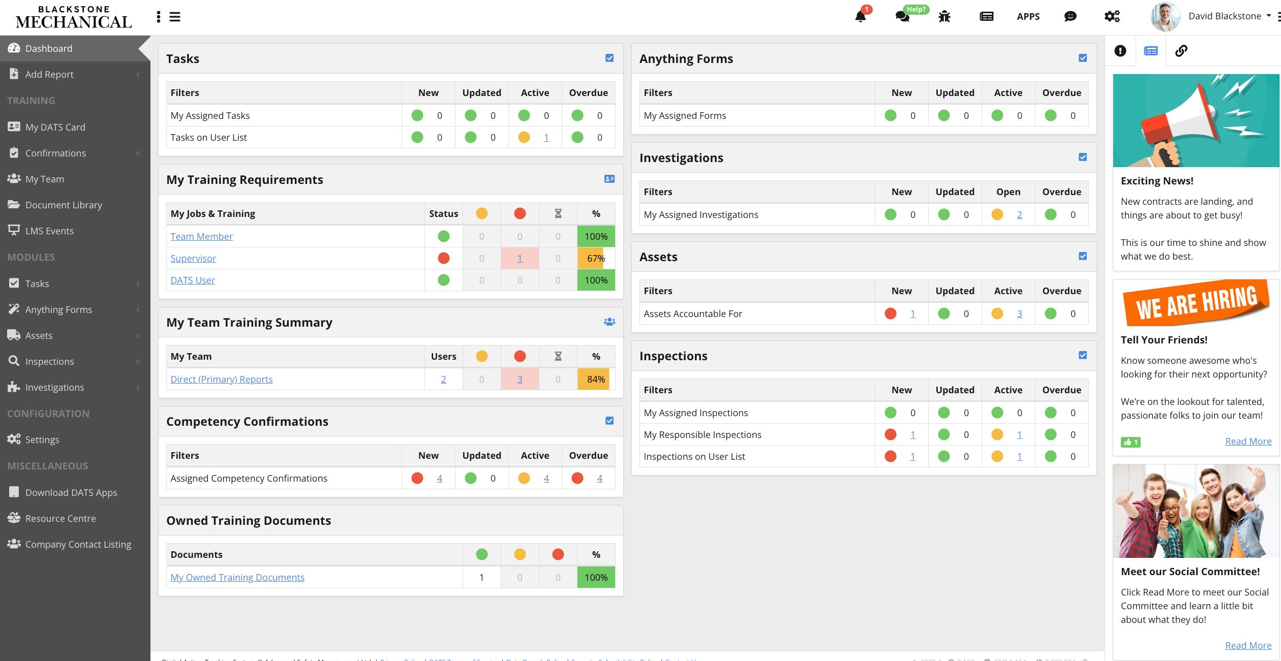Screen dimensions: 1281x661
Task: Open the notifications bell icon
Action: tap(861, 16)
